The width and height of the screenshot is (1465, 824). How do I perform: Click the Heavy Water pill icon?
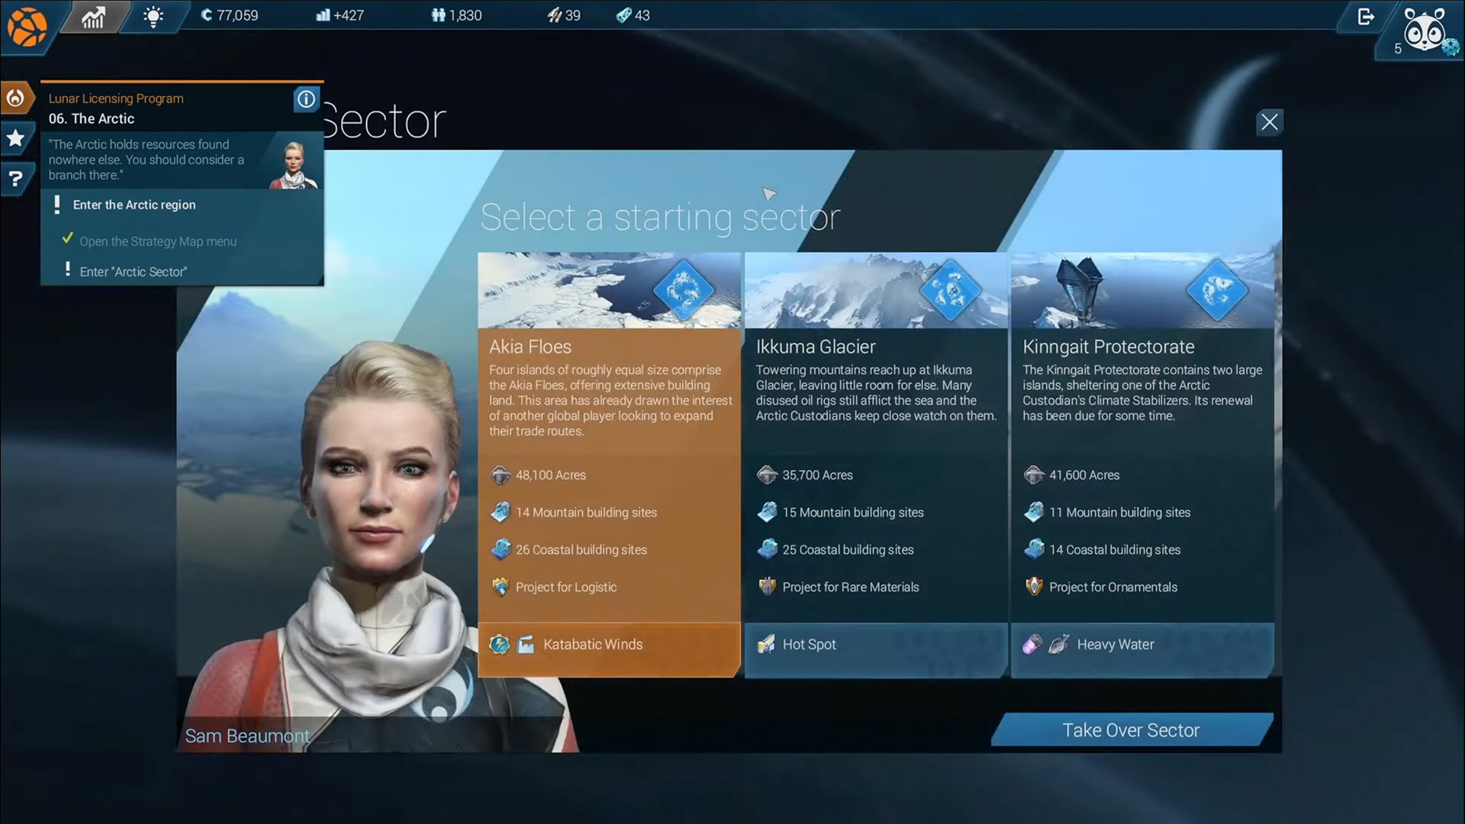click(1032, 645)
